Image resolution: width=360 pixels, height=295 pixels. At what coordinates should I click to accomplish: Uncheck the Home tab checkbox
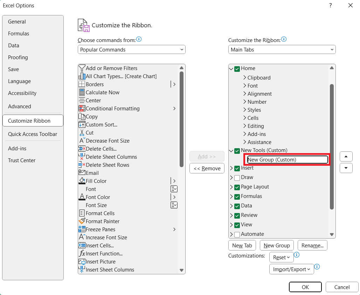[237, 69]
